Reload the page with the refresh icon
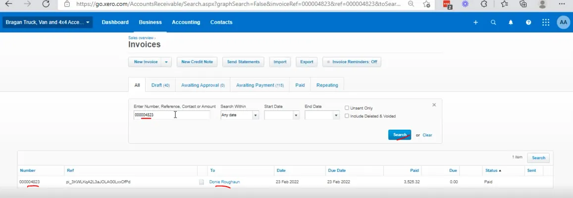The height and width of the screenshot is (198, 573). click(46, 4)
